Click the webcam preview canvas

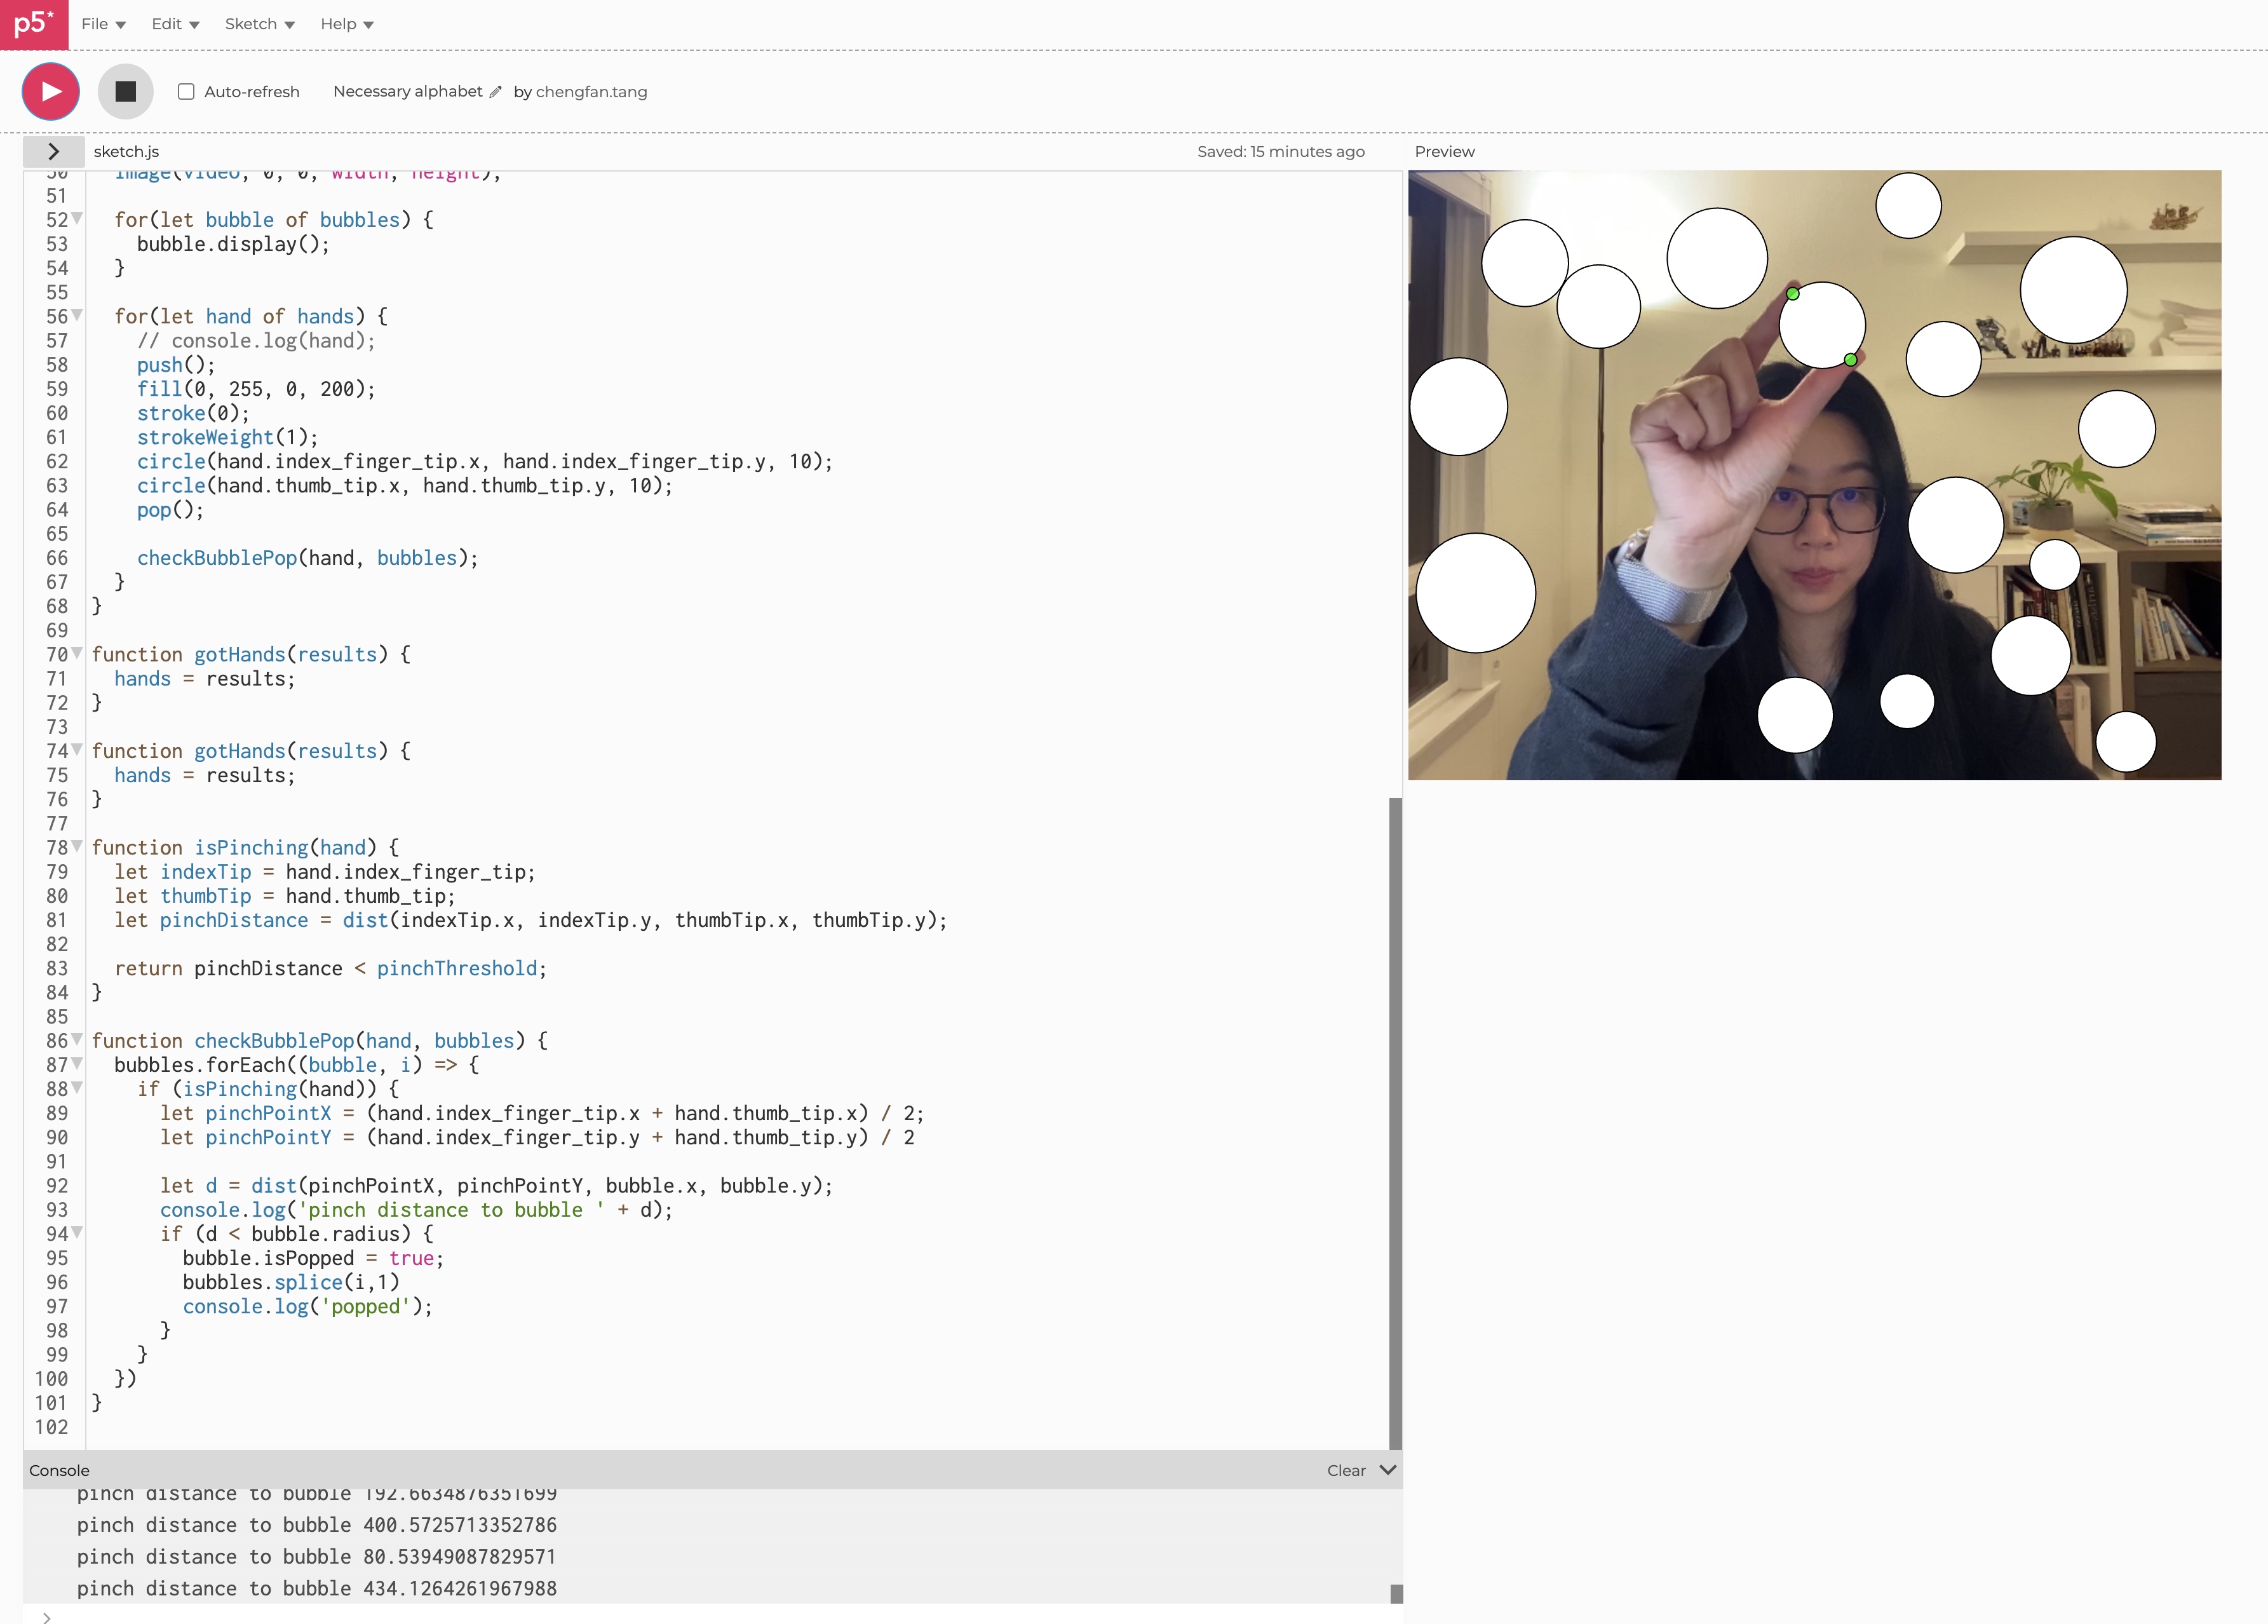(x=1815, y=475)
